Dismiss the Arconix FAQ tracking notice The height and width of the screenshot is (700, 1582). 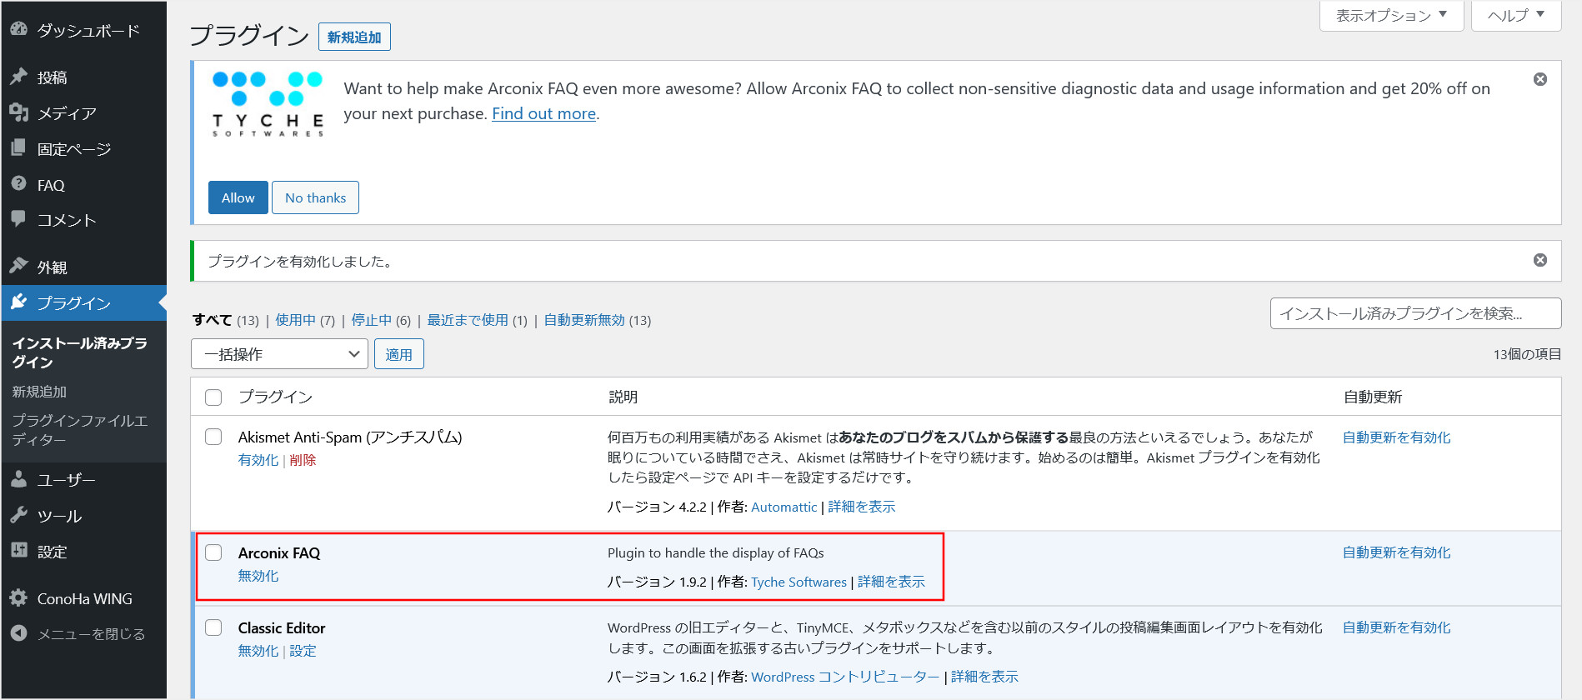pos(1540,79)
